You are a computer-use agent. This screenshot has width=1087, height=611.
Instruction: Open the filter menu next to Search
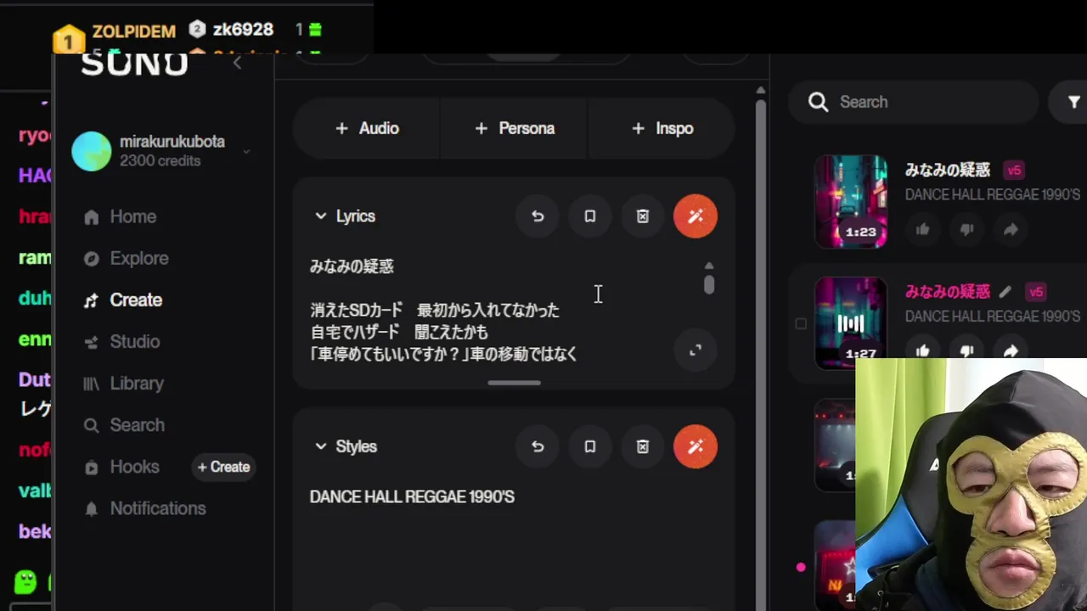coord(1072,102)
